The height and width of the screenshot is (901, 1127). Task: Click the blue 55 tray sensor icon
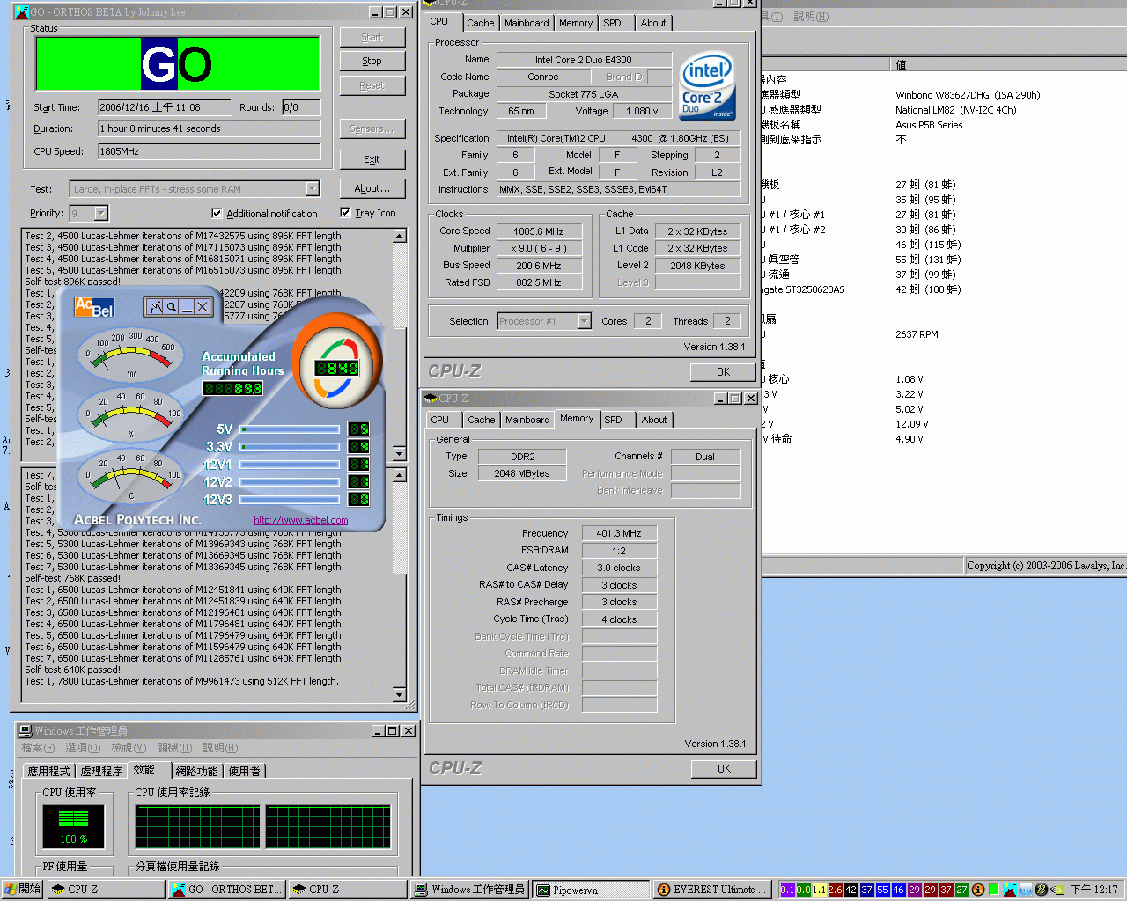click(883, 890)
